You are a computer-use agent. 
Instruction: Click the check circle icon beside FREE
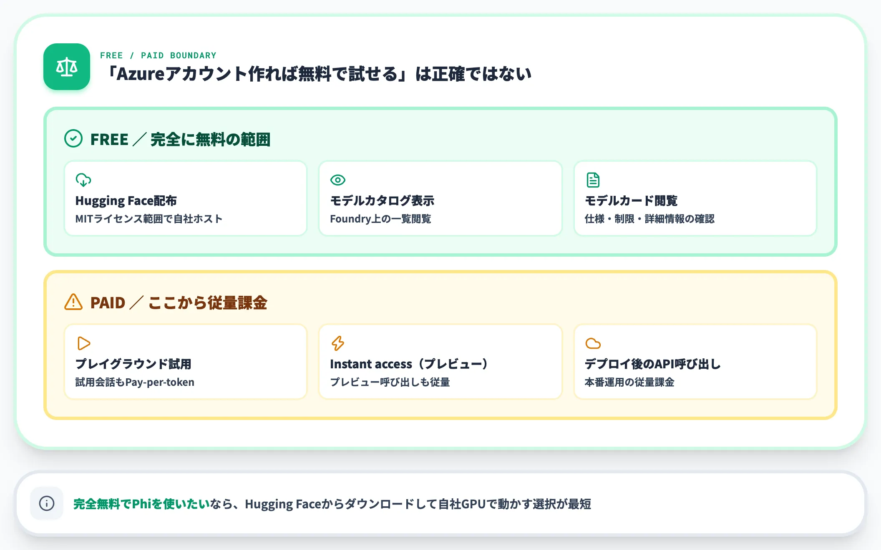(73, 139)
